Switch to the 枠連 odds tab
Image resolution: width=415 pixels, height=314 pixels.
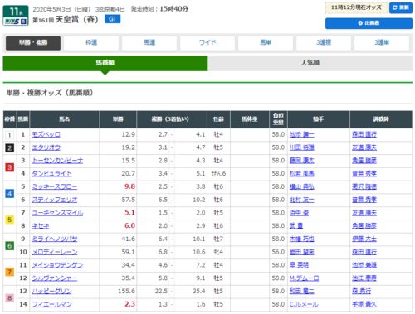coord(91,43)
